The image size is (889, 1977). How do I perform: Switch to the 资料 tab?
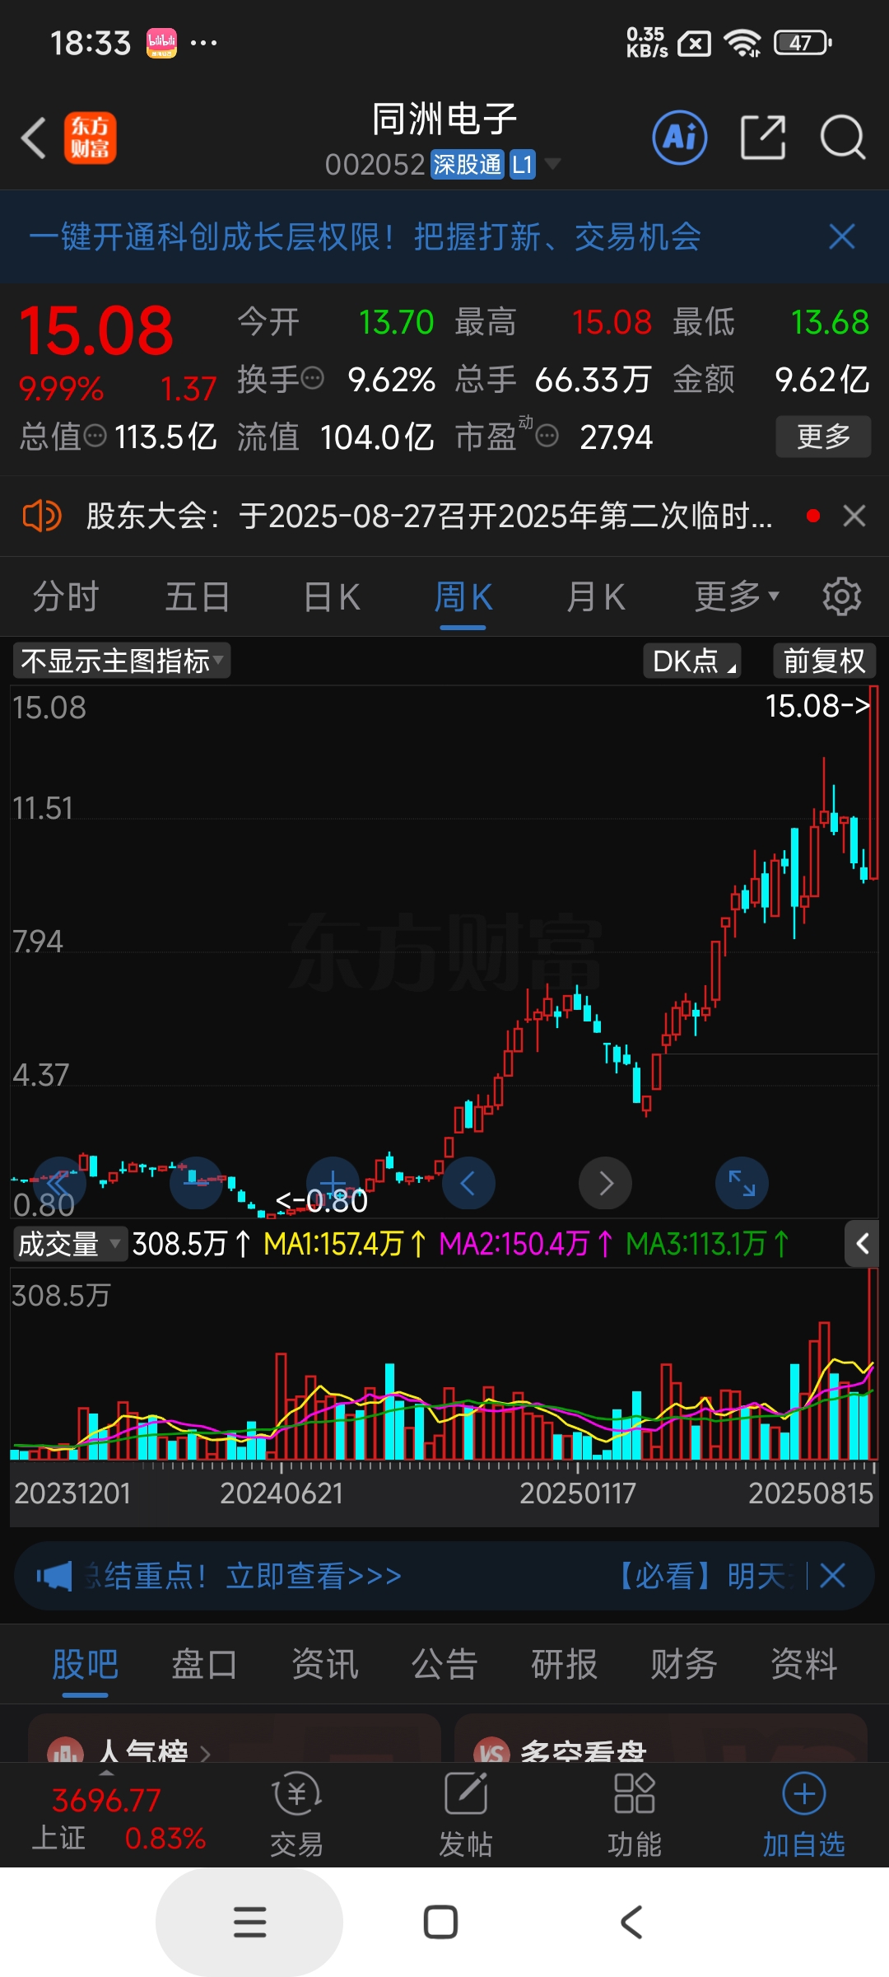pyautogui.click(x=804, y=1664)
